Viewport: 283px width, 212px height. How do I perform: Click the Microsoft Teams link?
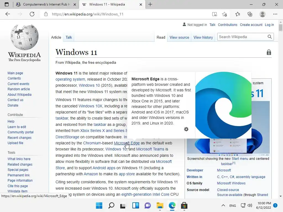150,149
